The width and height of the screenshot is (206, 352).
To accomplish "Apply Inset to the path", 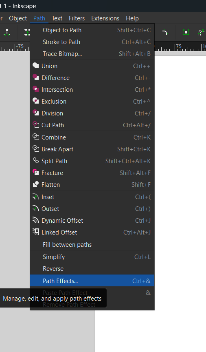I will (92, 197).
